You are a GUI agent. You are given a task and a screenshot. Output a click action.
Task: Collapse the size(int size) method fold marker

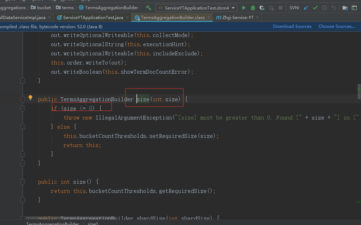[x=23, y=99]
